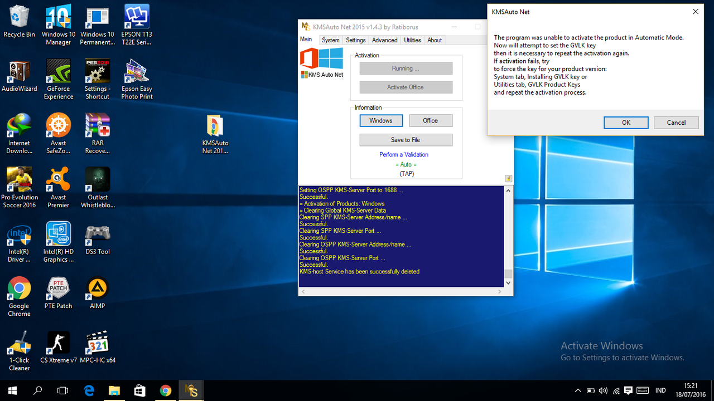Click log pane vertical scroll up arrow
Viewport: 714px width, 401px height.
click(x=508, y=190)
